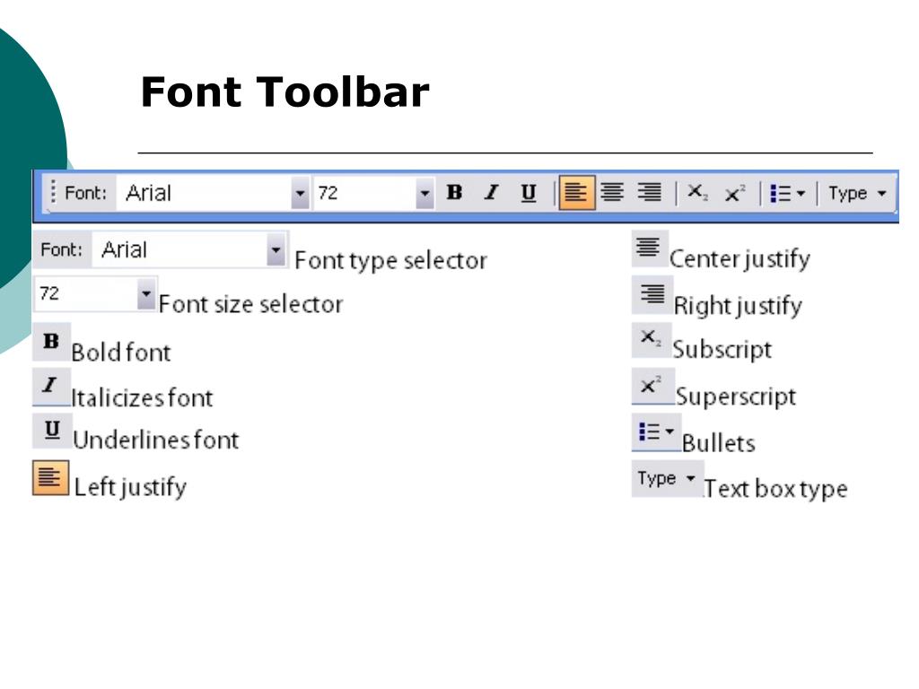Click the 'Font size selector' text

251,304
